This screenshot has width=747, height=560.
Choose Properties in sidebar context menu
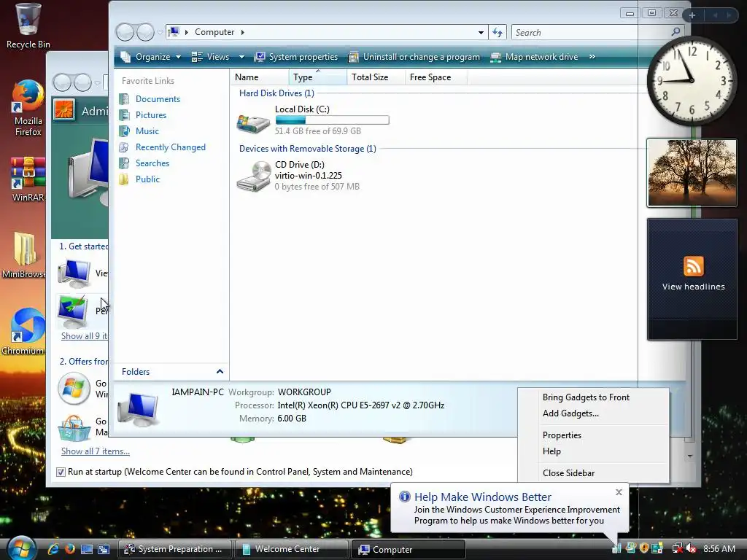pyautogui.click(x=562, y=435)
